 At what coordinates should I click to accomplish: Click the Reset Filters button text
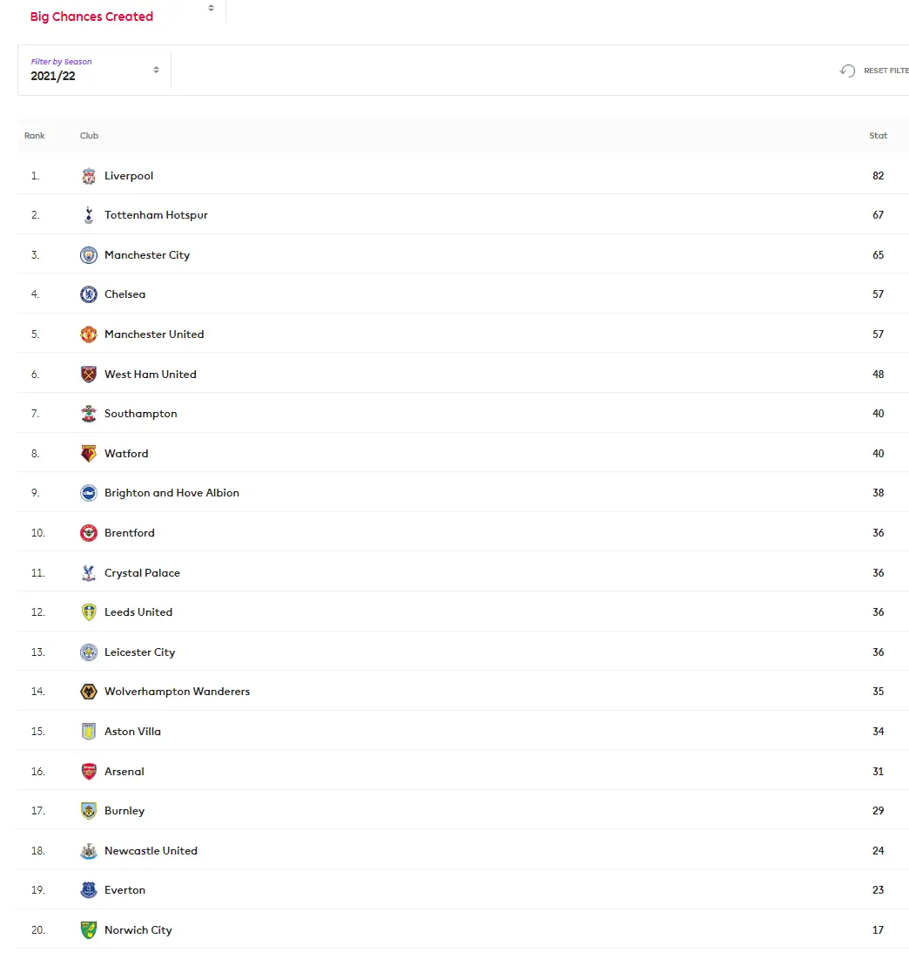[885, 71]
